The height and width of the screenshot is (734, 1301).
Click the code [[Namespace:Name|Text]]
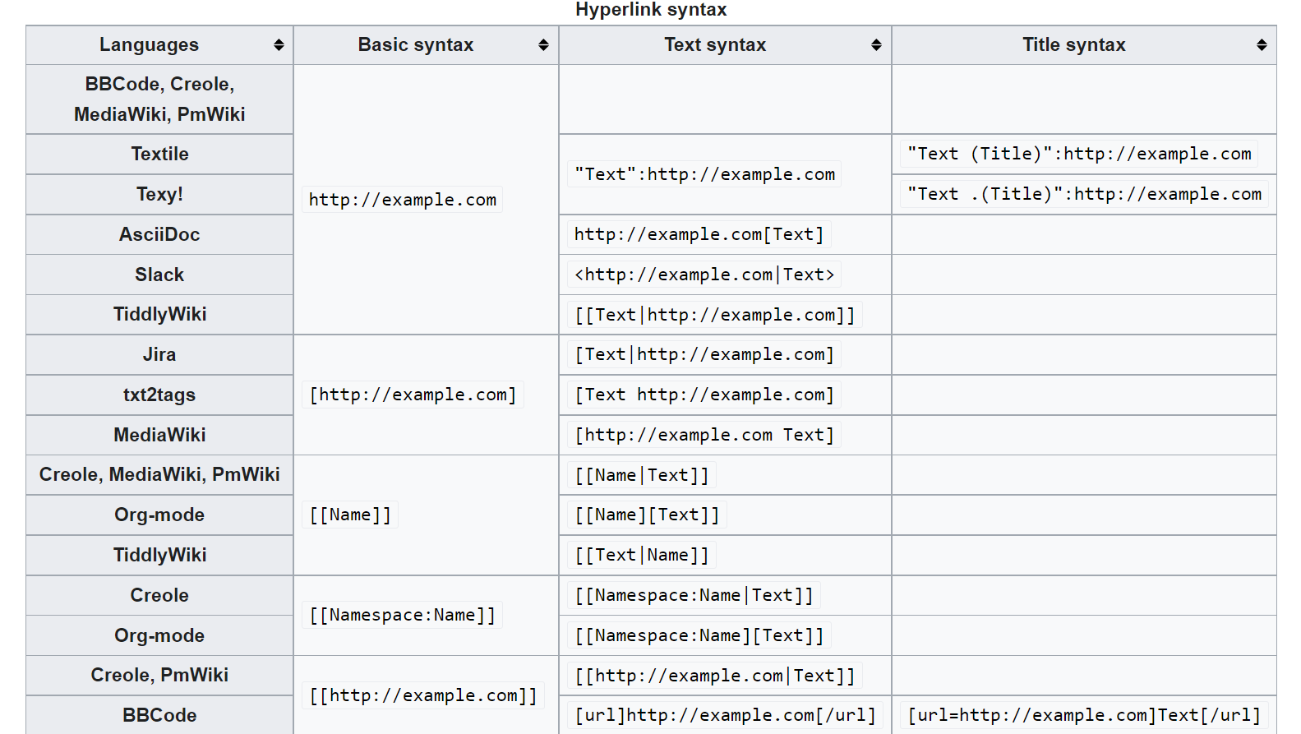click(x=694, y=595)
